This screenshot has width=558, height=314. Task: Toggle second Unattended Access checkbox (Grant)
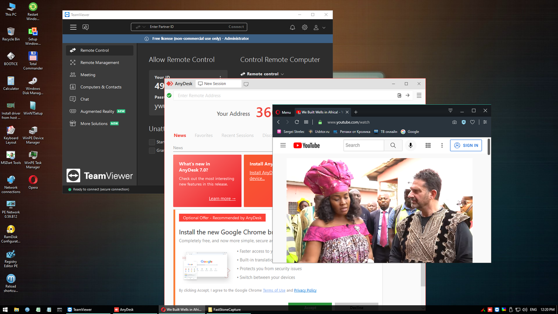tap(152, 150)
